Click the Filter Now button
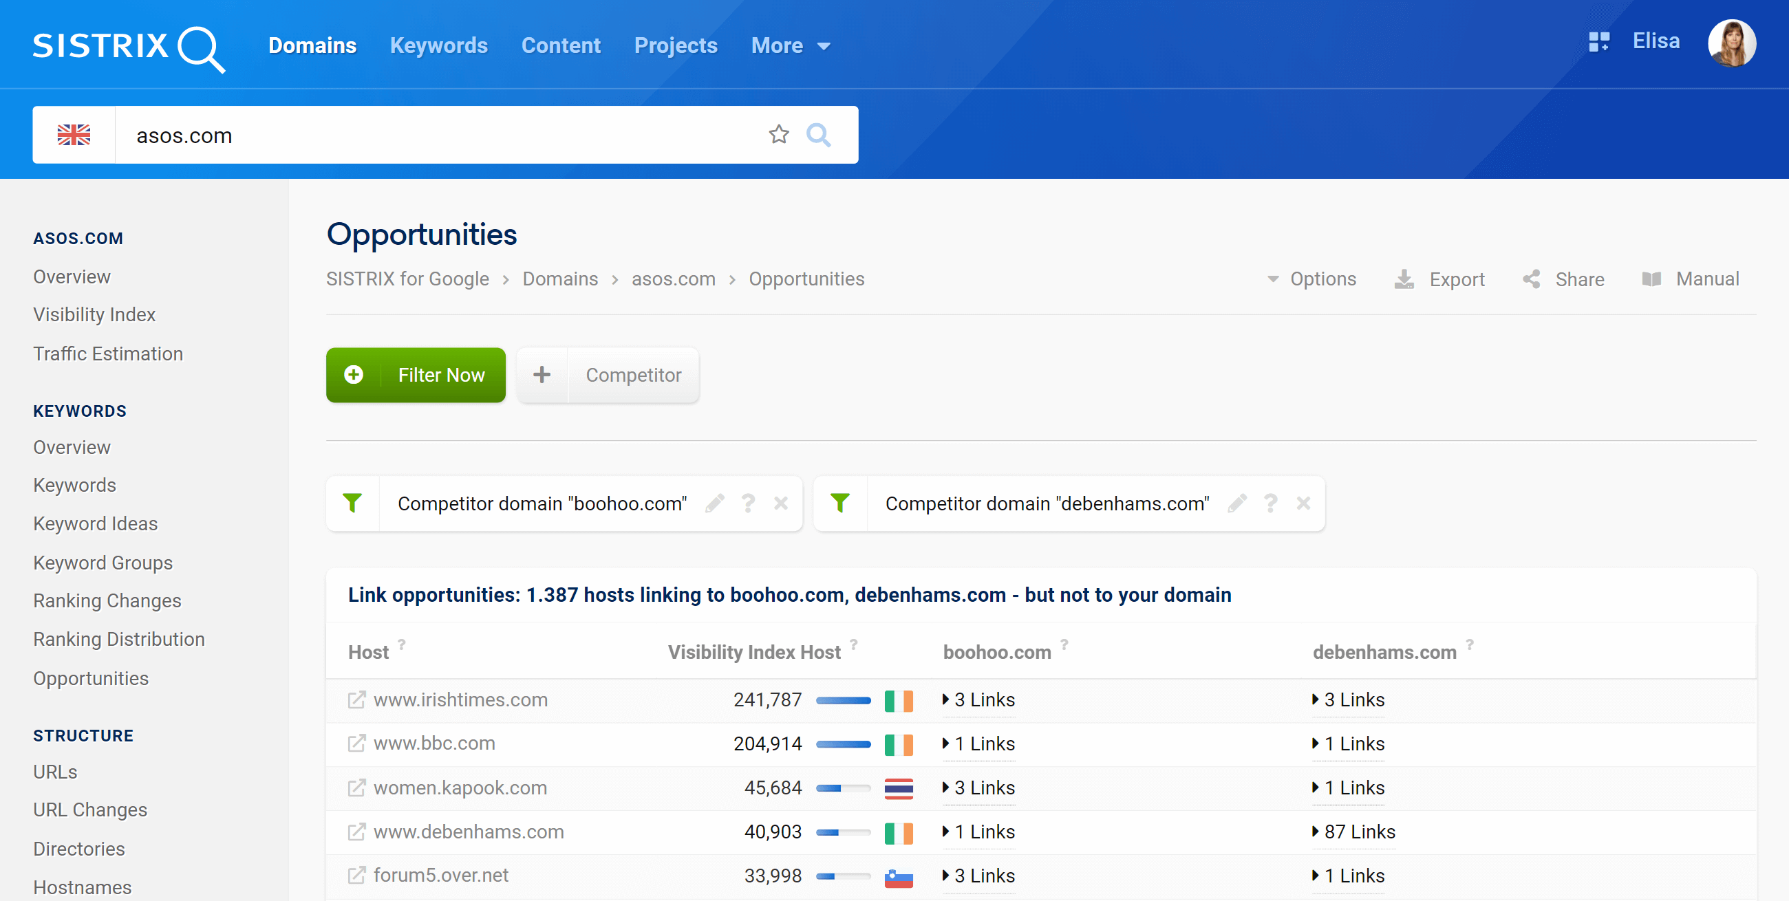Image resolution: width=1789 pixels, height=901 pixels. (416, 375)
